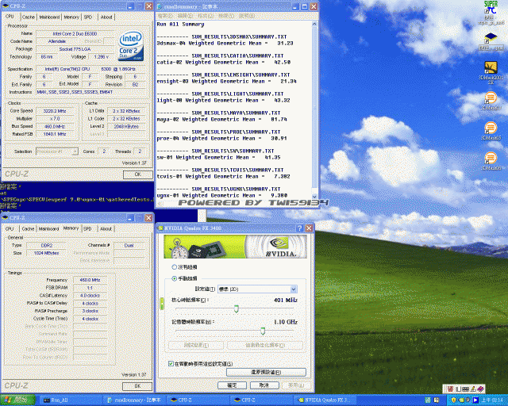508x406 pixels.
Task: Click the Core Speed 3220.2 MHz field
Action: (x=55, y=111)
